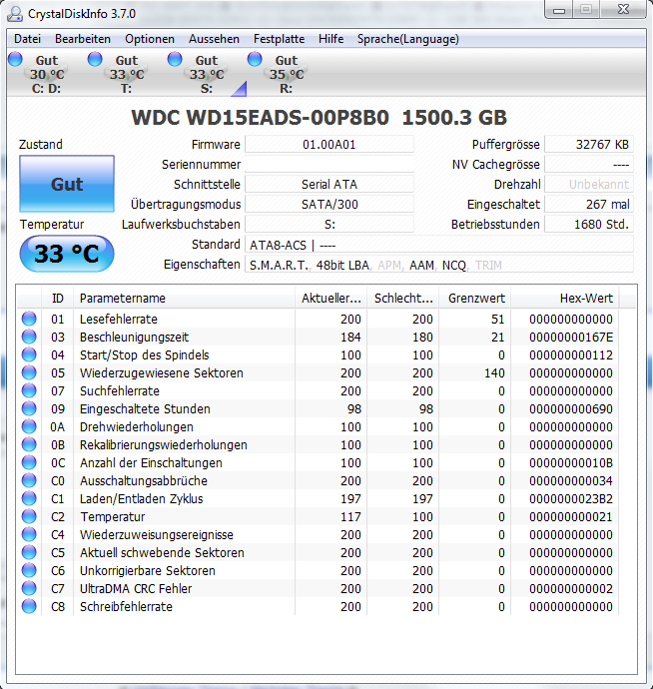
Task: Switch to the R: drive at 35 °C
Action: tap(278, 73)
